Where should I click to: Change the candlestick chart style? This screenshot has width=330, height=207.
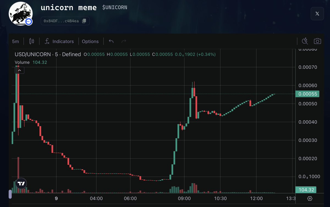31,41
